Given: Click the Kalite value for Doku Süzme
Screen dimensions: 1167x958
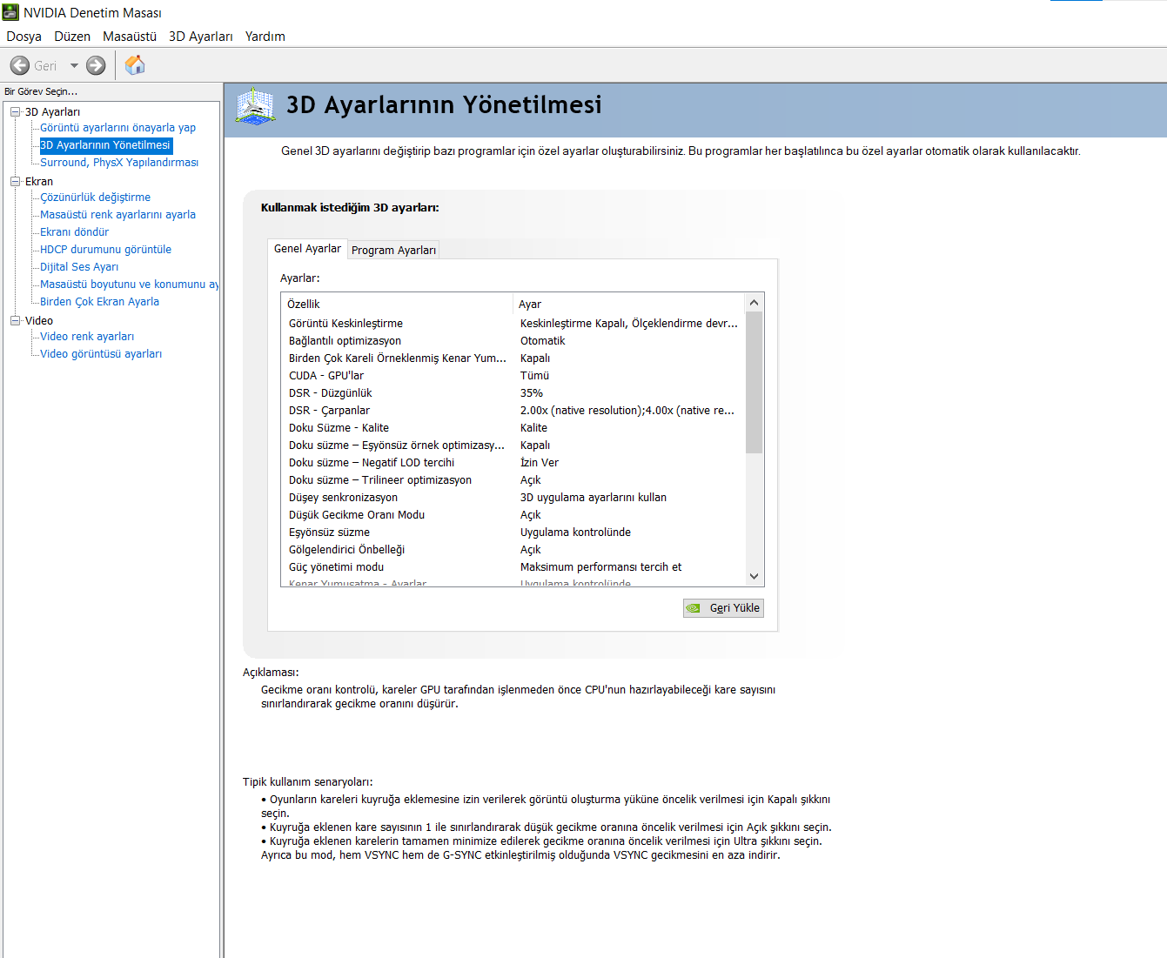Looking at the screenshot, I should 534,428.
